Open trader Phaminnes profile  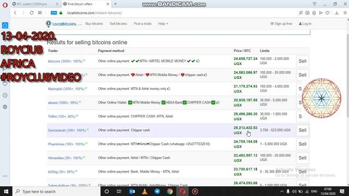pos(66,144)
